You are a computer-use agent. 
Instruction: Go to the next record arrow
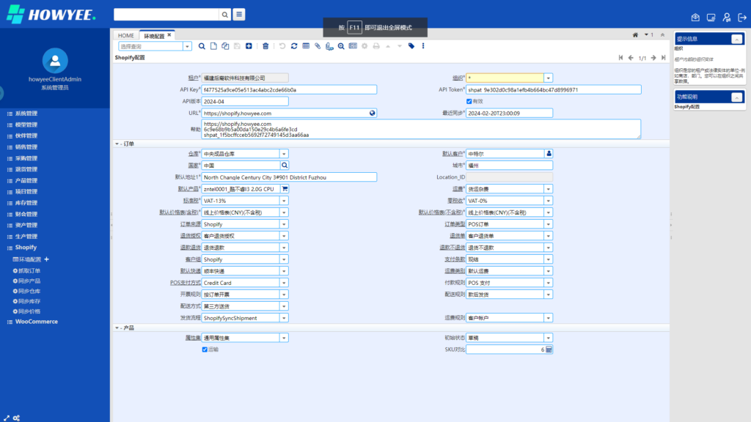coord(653,58)
